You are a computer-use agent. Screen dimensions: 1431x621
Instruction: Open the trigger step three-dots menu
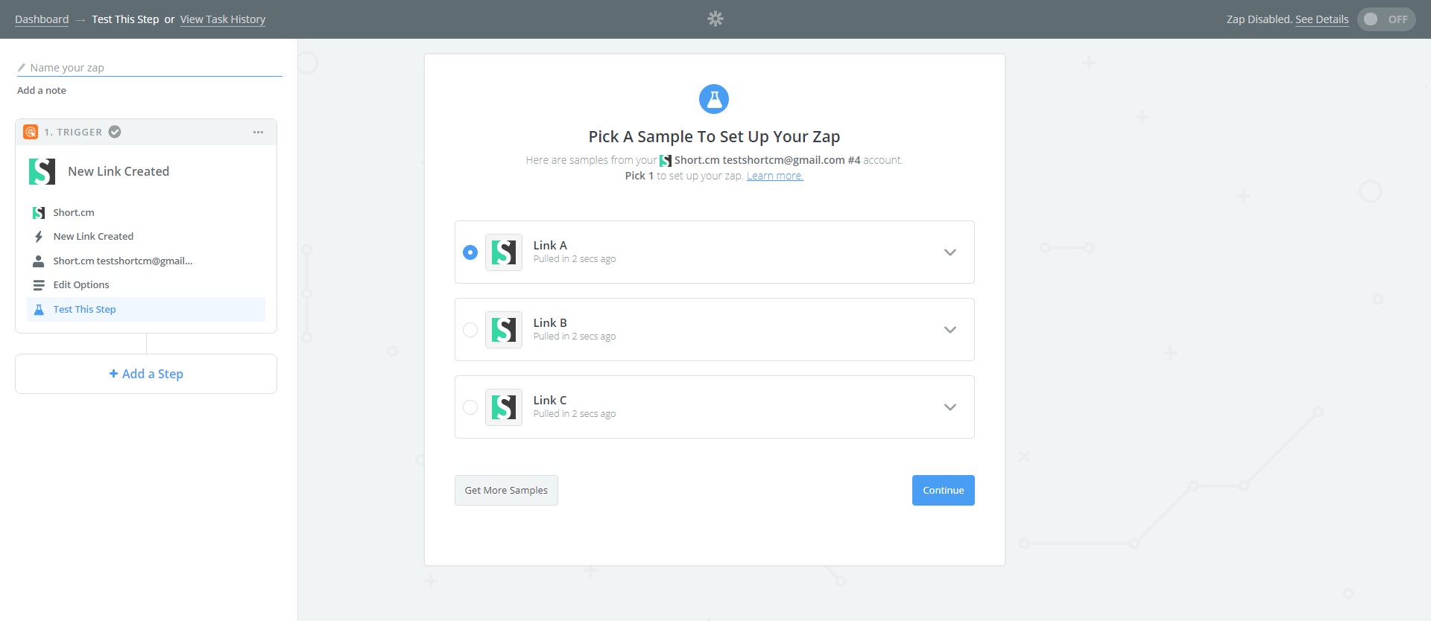[x=258, y=132]
